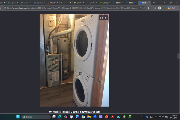Screen dimensions: 180x120
Task: Open the battery status icon
Action: coord(167,117)
